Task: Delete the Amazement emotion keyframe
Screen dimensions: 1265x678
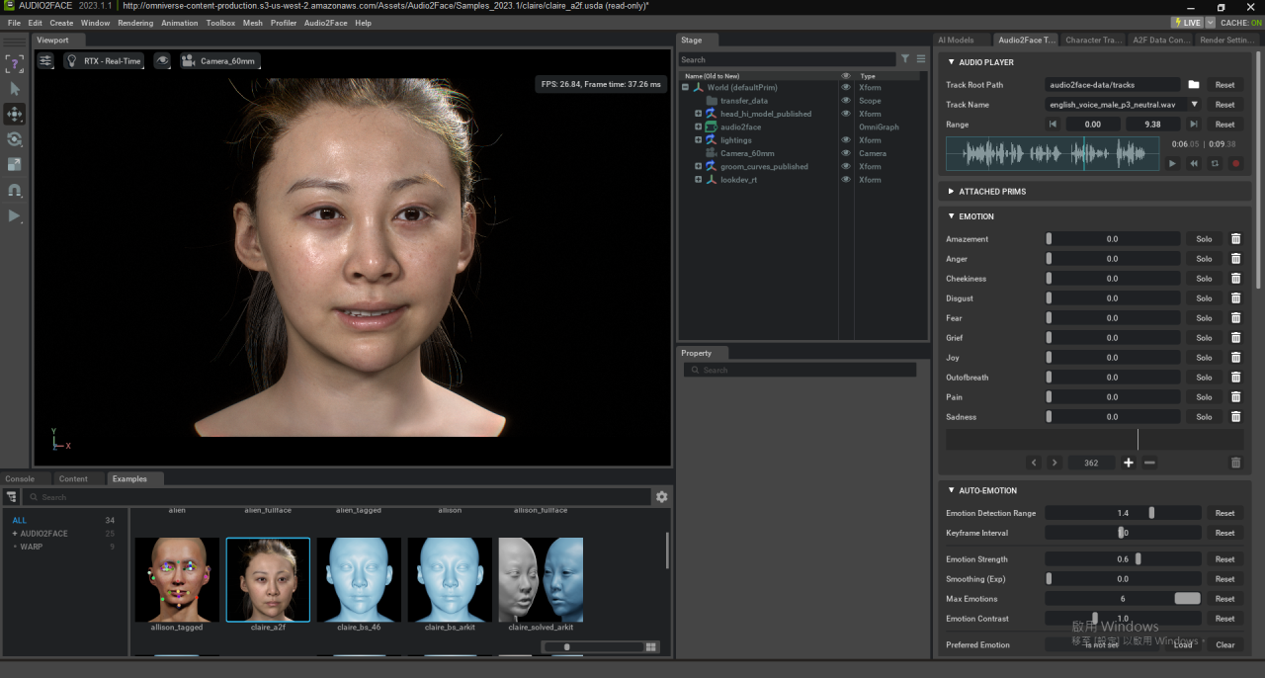Action: pyautogui.click(x=1235, y=239)
